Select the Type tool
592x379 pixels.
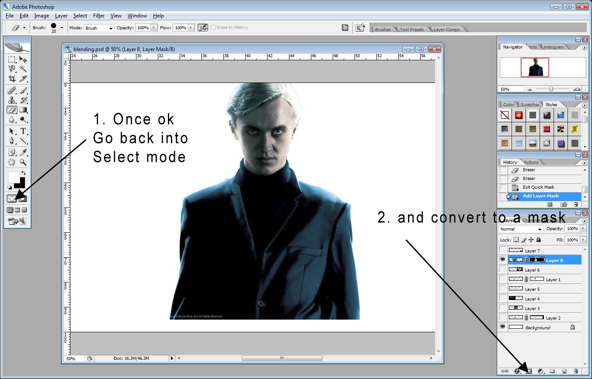[23, 131]
